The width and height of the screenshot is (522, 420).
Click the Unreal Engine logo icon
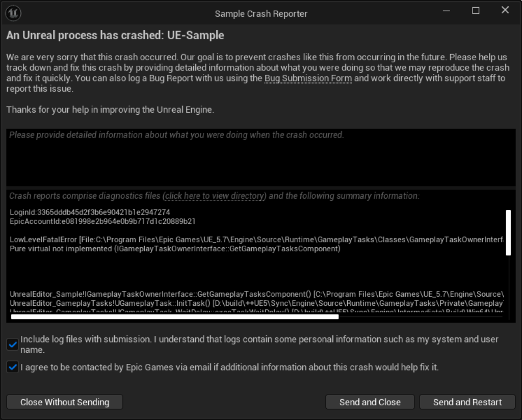click(13, 13)
